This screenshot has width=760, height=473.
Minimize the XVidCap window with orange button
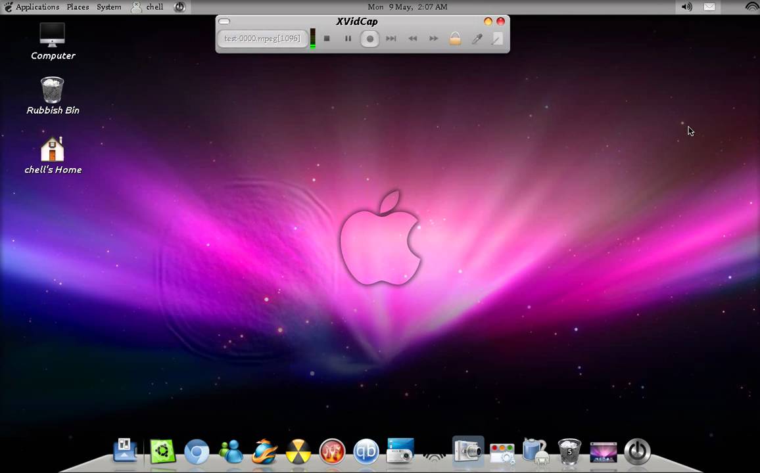488,21
